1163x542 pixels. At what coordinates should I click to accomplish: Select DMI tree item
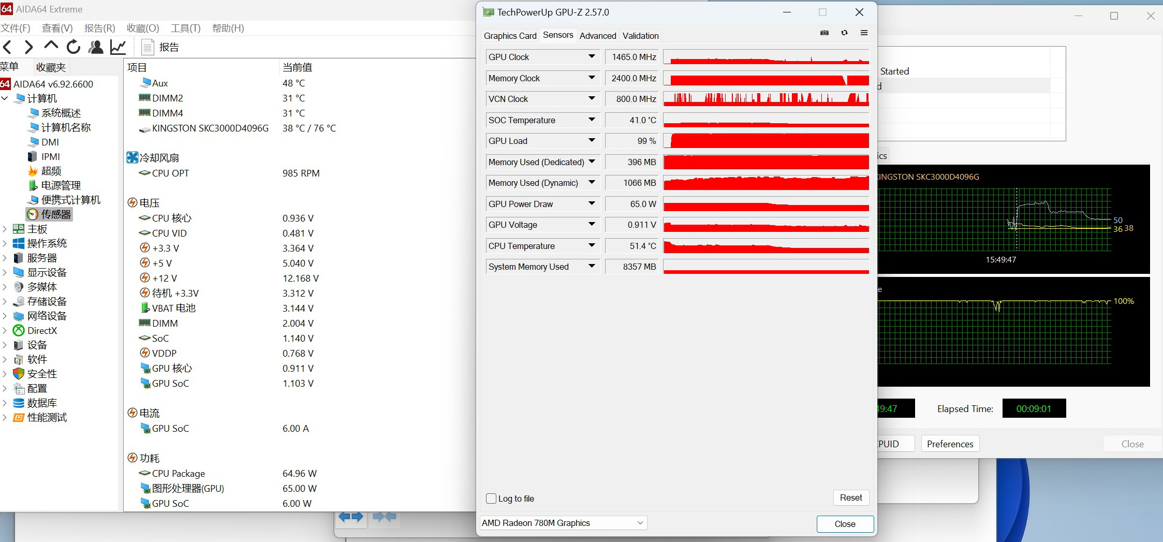click(x=43, y=142)
